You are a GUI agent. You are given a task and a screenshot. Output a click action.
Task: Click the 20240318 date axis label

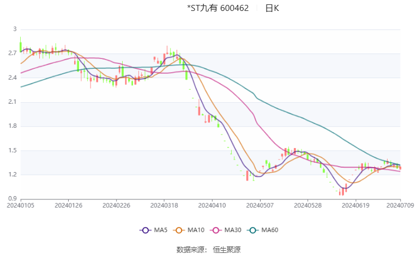click(x=164, y=205)
